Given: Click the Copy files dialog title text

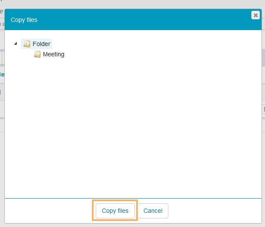Looking at the screenshot, I should pyautogui.click(x=24, y=20).
